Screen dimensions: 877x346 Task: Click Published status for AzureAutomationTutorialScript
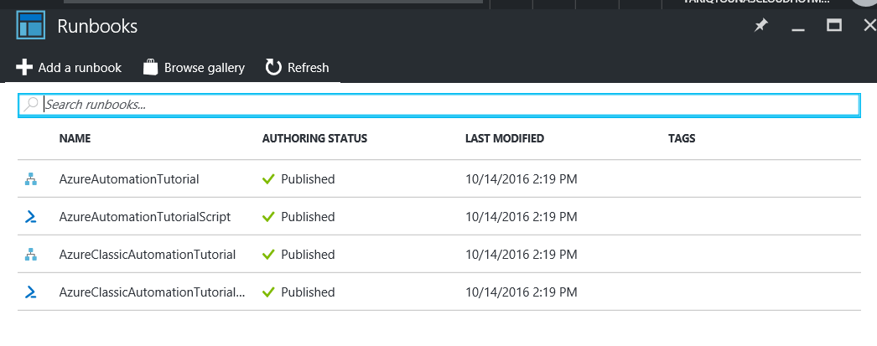pyautogui.click(x=309, y=217)
